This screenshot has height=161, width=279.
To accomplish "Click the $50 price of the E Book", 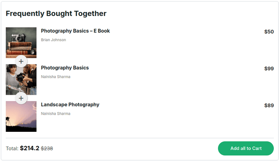I will tap(269, 32).
